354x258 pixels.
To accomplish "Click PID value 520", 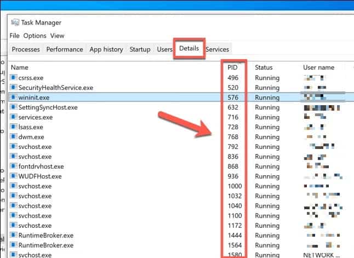I will (x=233, y=88).
